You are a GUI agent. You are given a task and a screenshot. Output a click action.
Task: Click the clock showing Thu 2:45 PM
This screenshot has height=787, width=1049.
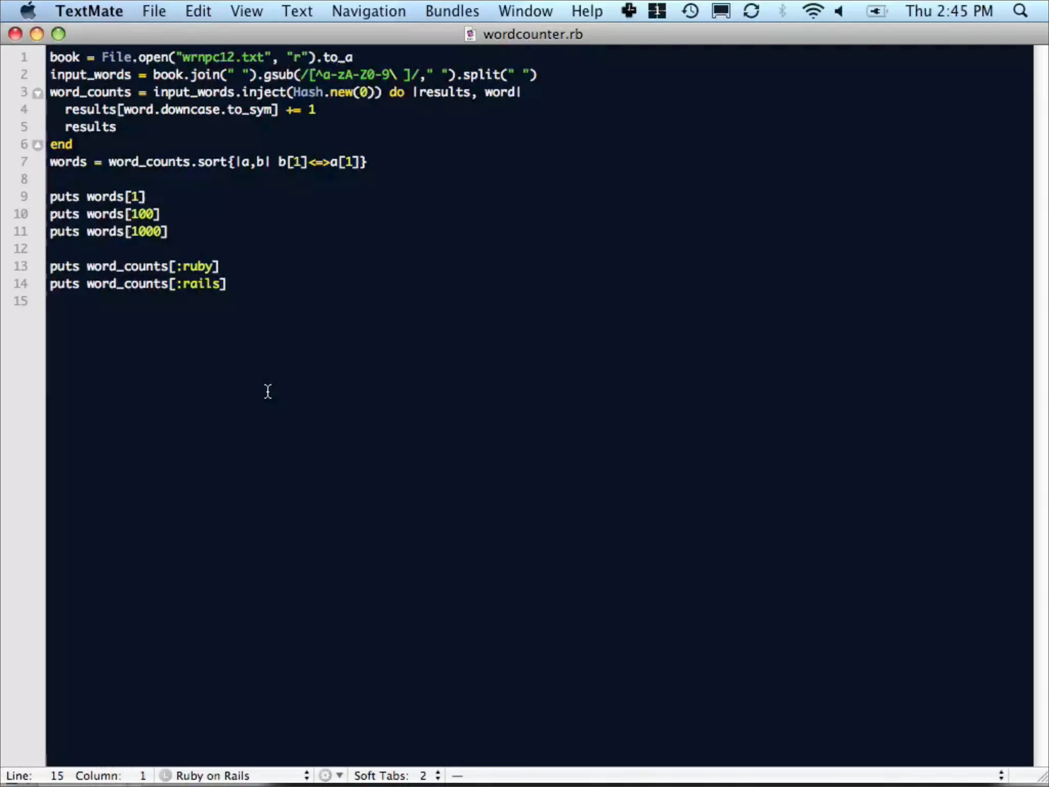tap(949, 11)
